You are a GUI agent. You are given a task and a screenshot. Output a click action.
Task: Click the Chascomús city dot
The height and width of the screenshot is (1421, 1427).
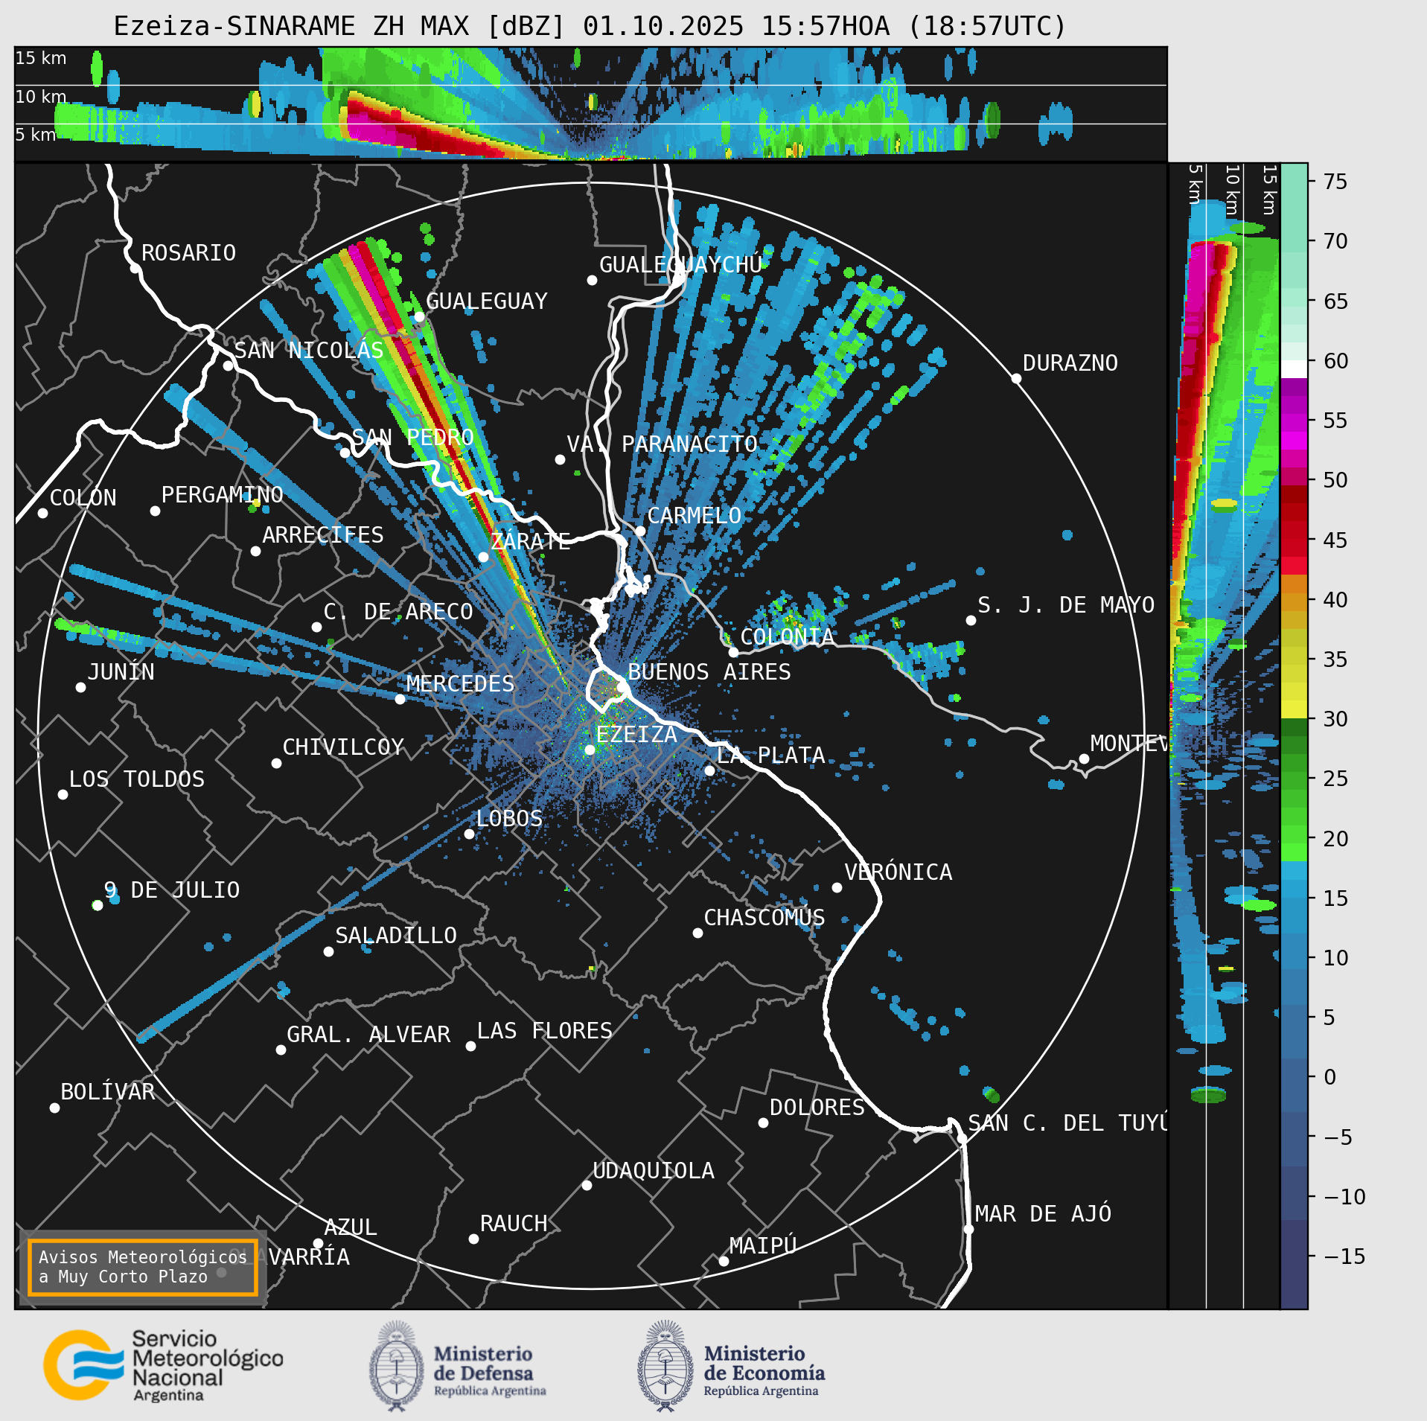click(x=697, y=933)
